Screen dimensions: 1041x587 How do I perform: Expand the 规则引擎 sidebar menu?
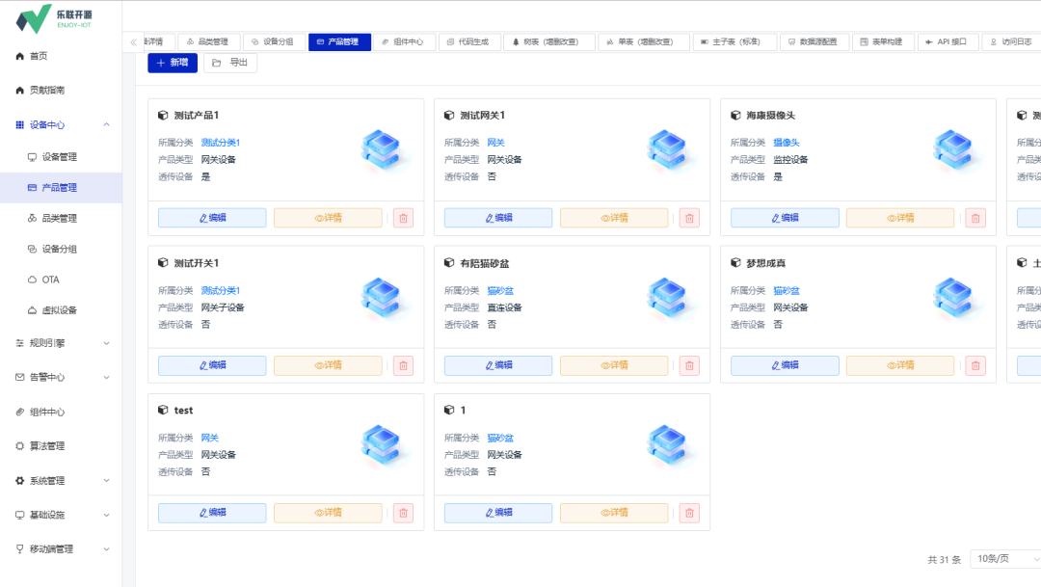106,343
